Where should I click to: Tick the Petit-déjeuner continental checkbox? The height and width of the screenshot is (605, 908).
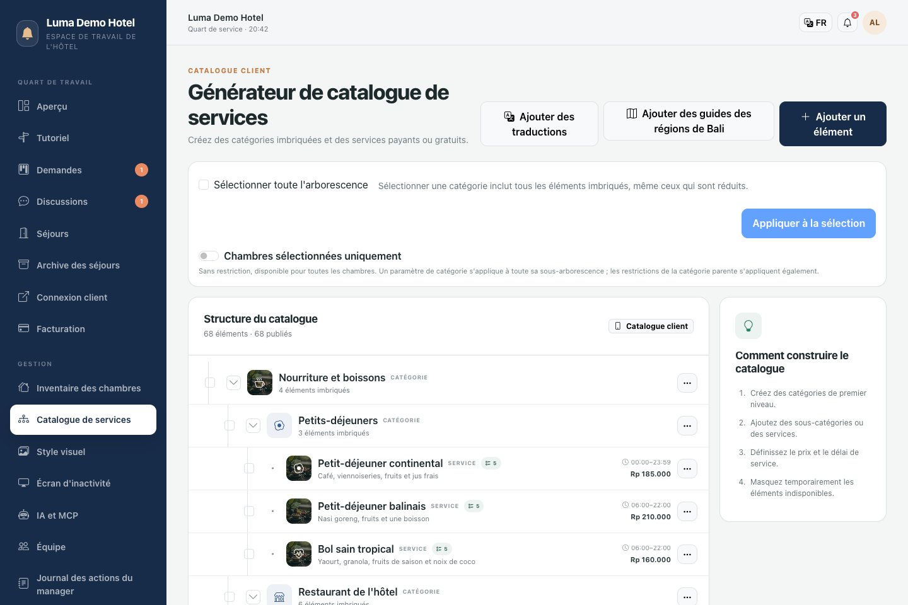(x=249, y=468)
